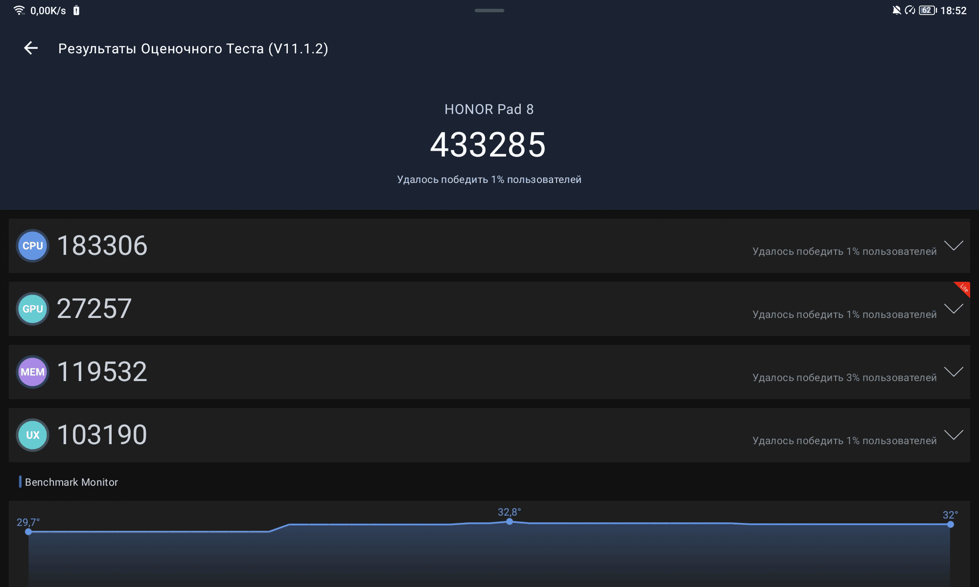Tap the Wi-Fi status icon
This screenshot has width=979, height=587.
tap(19, 10)
